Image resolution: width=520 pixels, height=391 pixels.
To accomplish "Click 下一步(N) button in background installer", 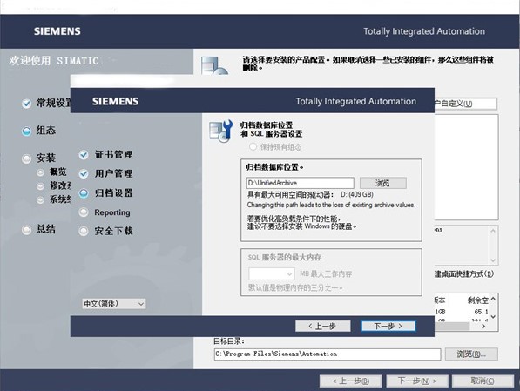I will coord(417,381).
